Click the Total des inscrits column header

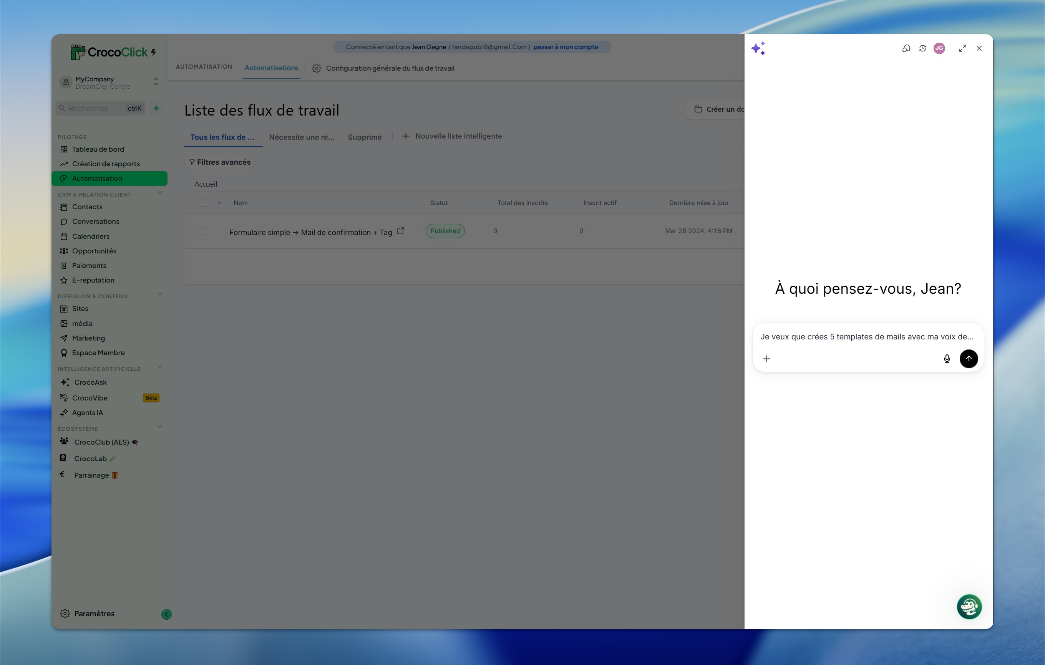(522, 203)
